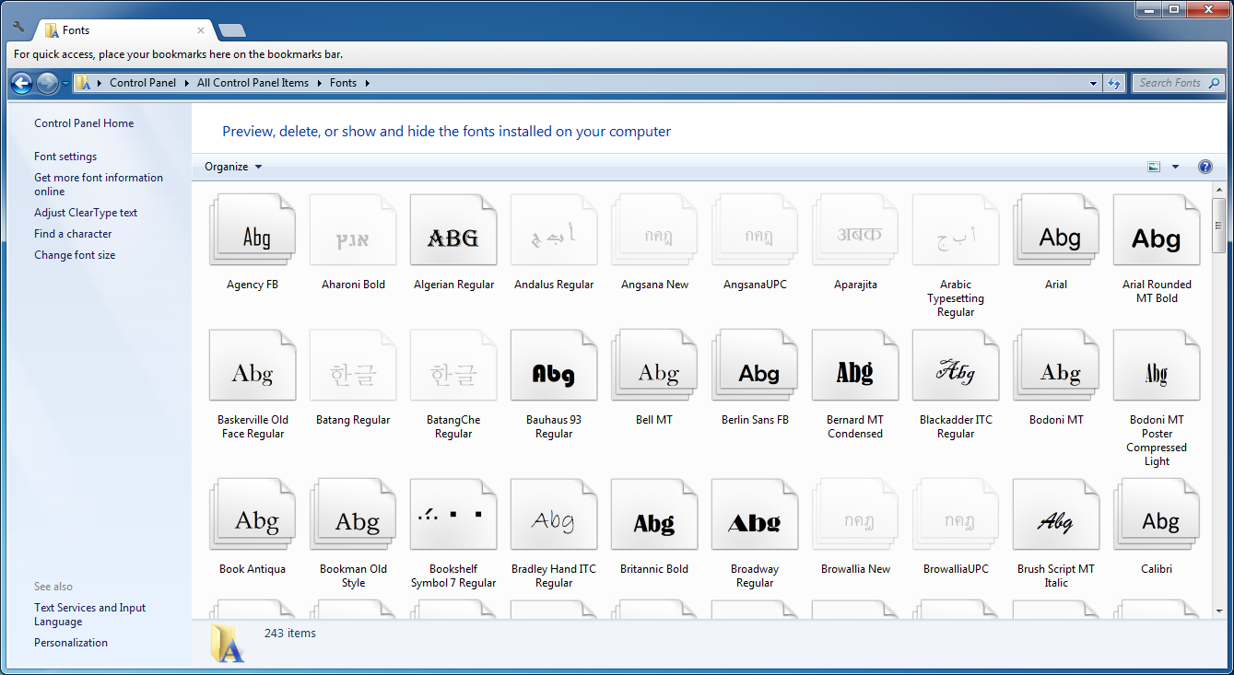
Task: Select the Bernard MT Condensed font icon
Action: [855, 367]
